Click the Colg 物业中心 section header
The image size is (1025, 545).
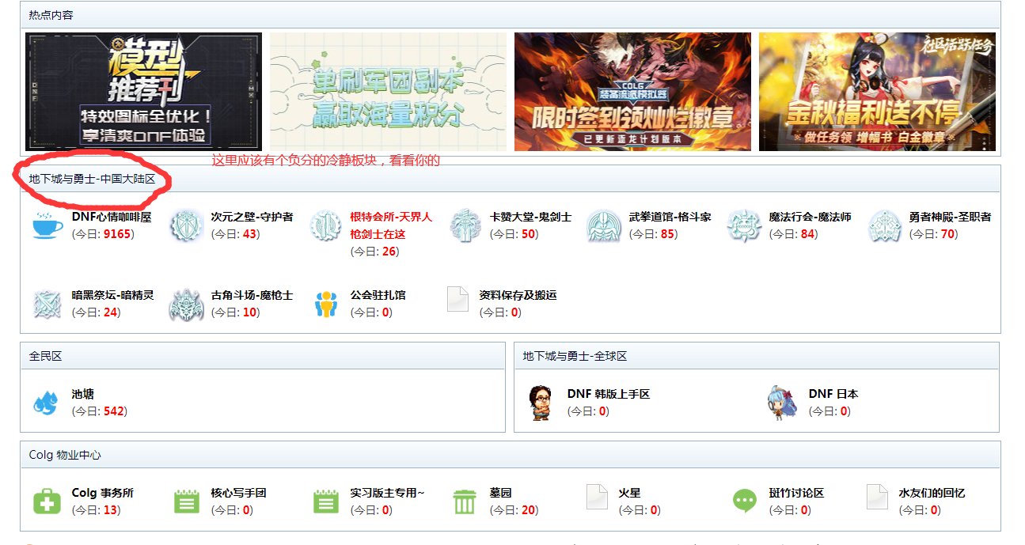pyautogui.click(x=65, y=455)
